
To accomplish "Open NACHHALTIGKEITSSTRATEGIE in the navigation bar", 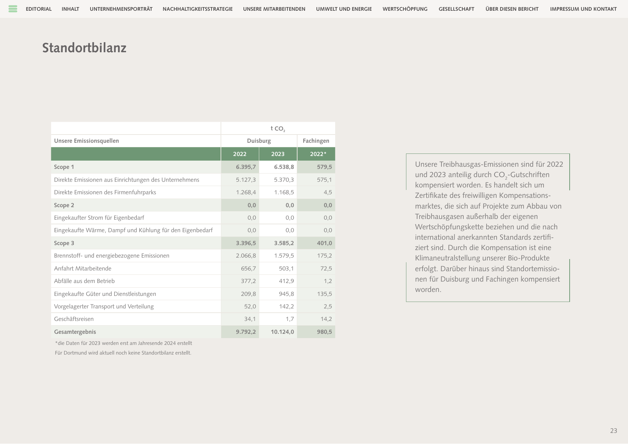I will point(198,9).
